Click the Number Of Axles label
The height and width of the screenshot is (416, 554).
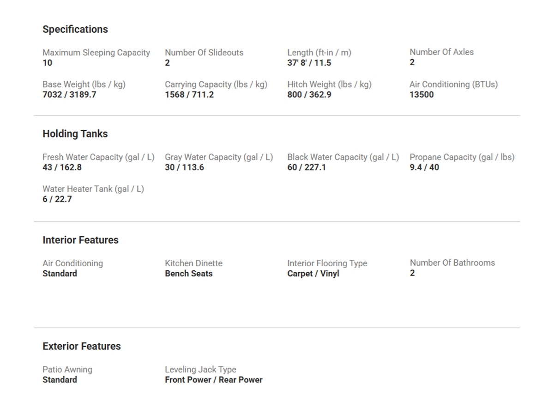[441, 52]
